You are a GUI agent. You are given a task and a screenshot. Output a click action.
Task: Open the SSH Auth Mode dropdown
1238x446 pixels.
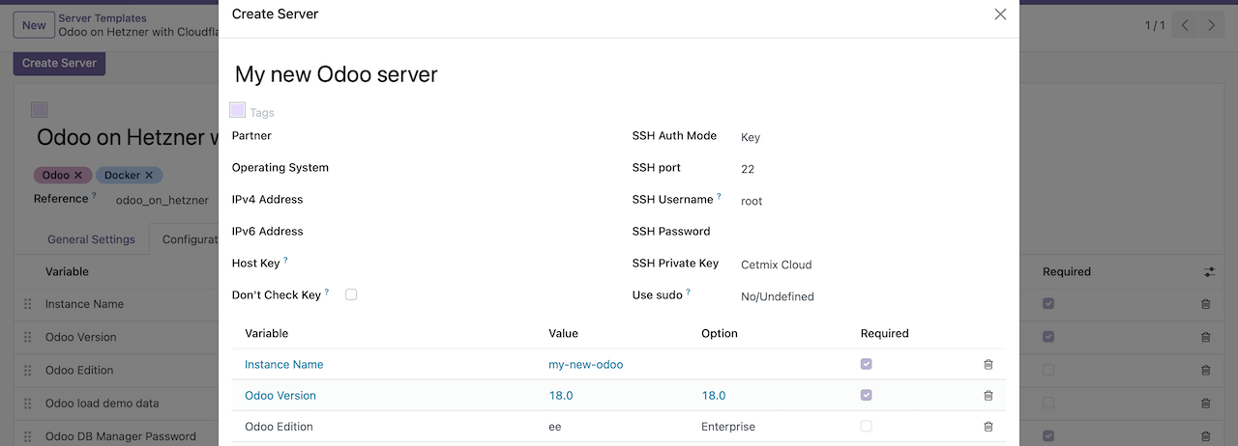point(870,137)
